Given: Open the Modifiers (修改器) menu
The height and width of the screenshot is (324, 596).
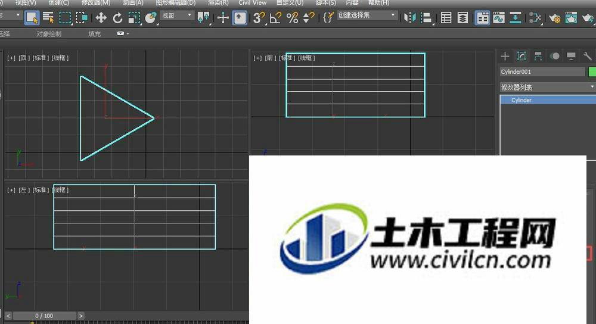Looking at the screenshot, I should 96,3.
